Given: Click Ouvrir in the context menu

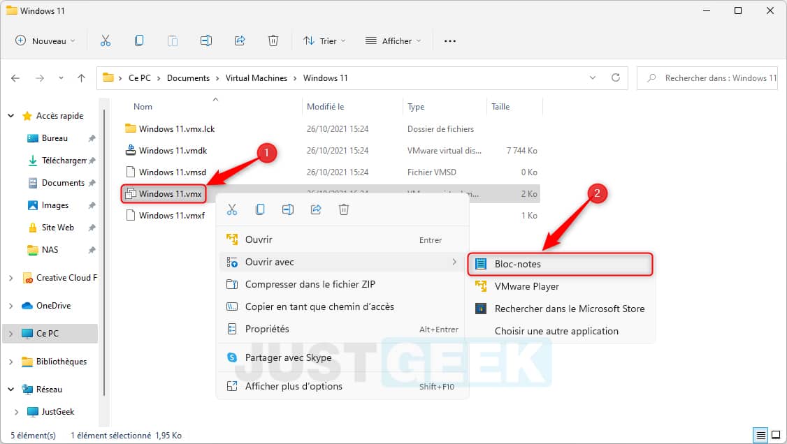Looking at the screenshot, I should 343,240.
